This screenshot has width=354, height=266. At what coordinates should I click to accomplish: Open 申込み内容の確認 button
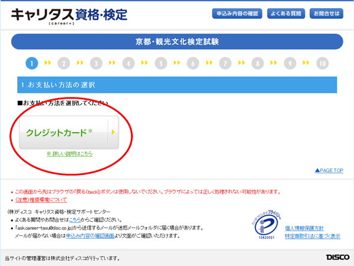coord(237,14)
